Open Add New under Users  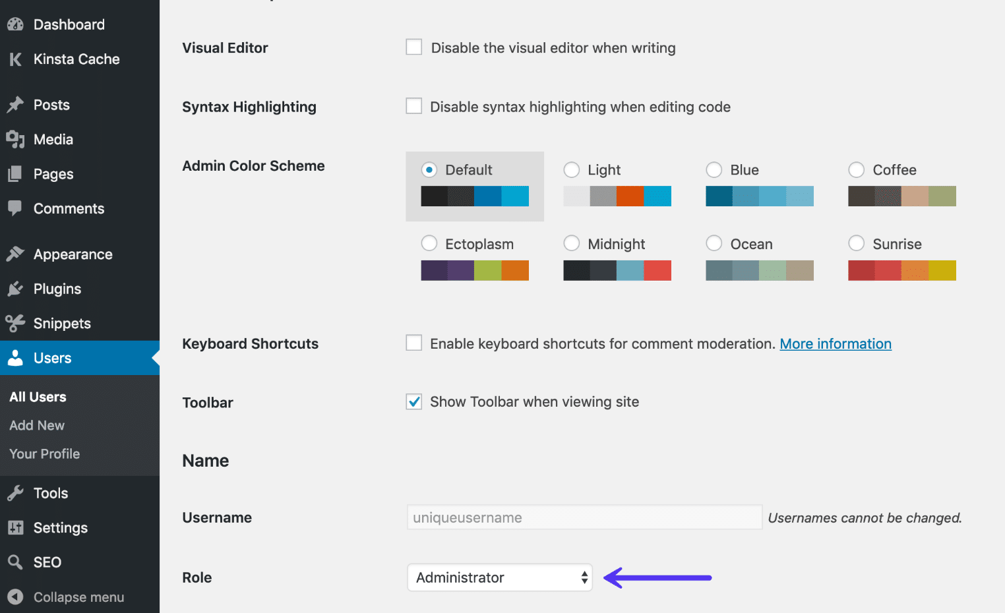coord(36,425)
